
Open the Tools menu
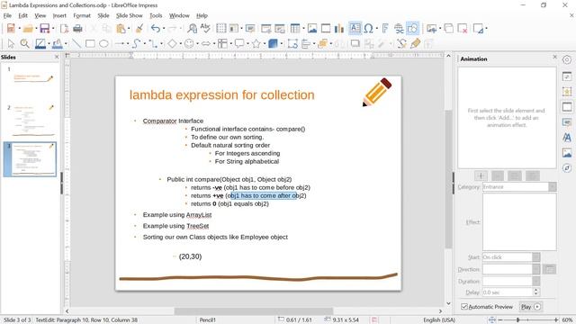pos(156,15)
